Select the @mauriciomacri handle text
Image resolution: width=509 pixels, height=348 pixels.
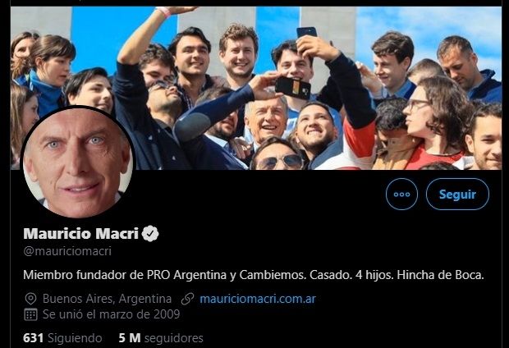click(67, 251)
